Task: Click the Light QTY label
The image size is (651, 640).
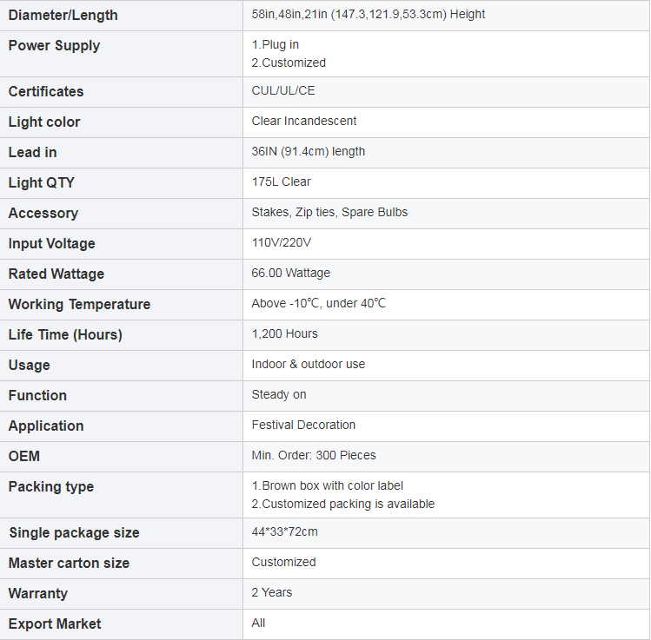Action: pyautogui.click(x=41, y=182)
